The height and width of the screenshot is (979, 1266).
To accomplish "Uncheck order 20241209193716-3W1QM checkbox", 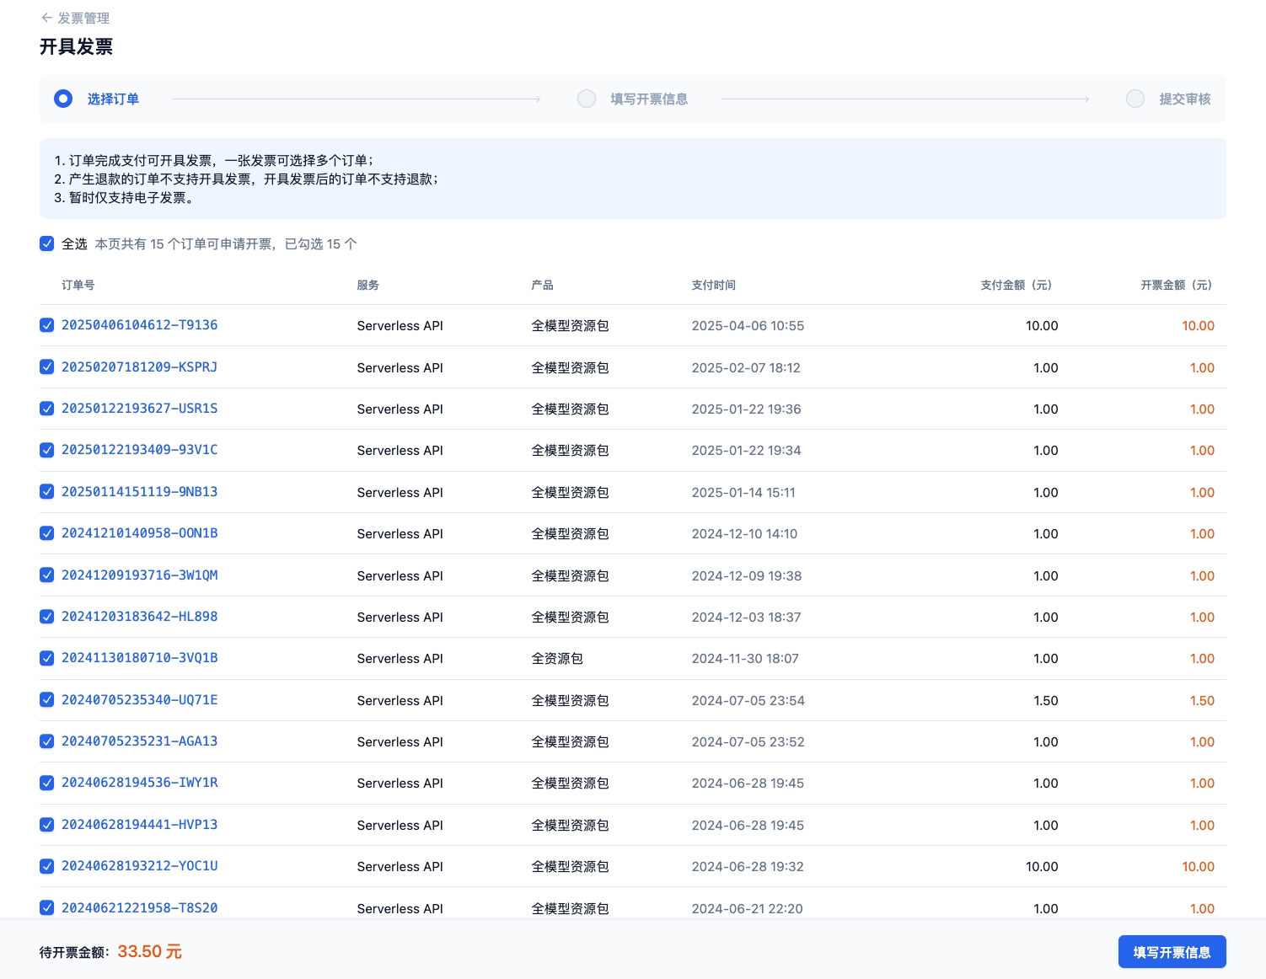I will (x=47, y=575).
